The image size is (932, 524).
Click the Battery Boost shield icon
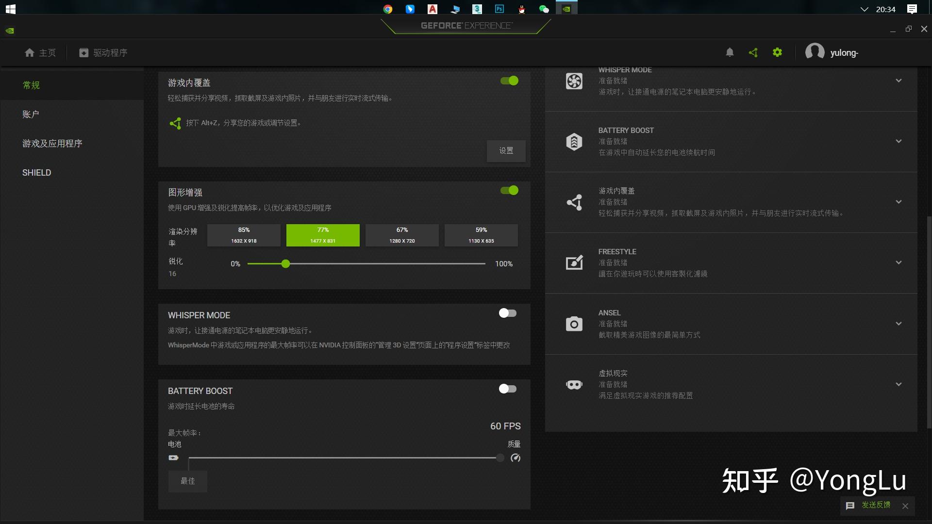(574, 142)
